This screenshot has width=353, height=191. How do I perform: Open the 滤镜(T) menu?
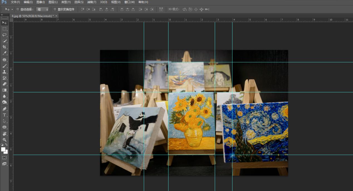pos(92,2)
